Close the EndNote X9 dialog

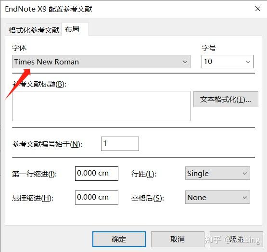[258, 9]
